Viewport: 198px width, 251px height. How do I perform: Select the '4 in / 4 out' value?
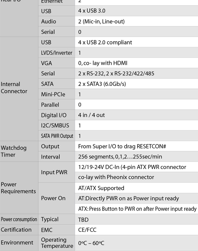tap(91, 115)
